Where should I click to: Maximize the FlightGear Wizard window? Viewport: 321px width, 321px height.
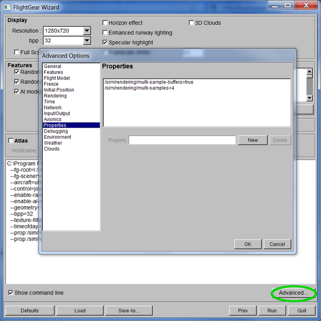pyautogui.click(x=288, y=5)
